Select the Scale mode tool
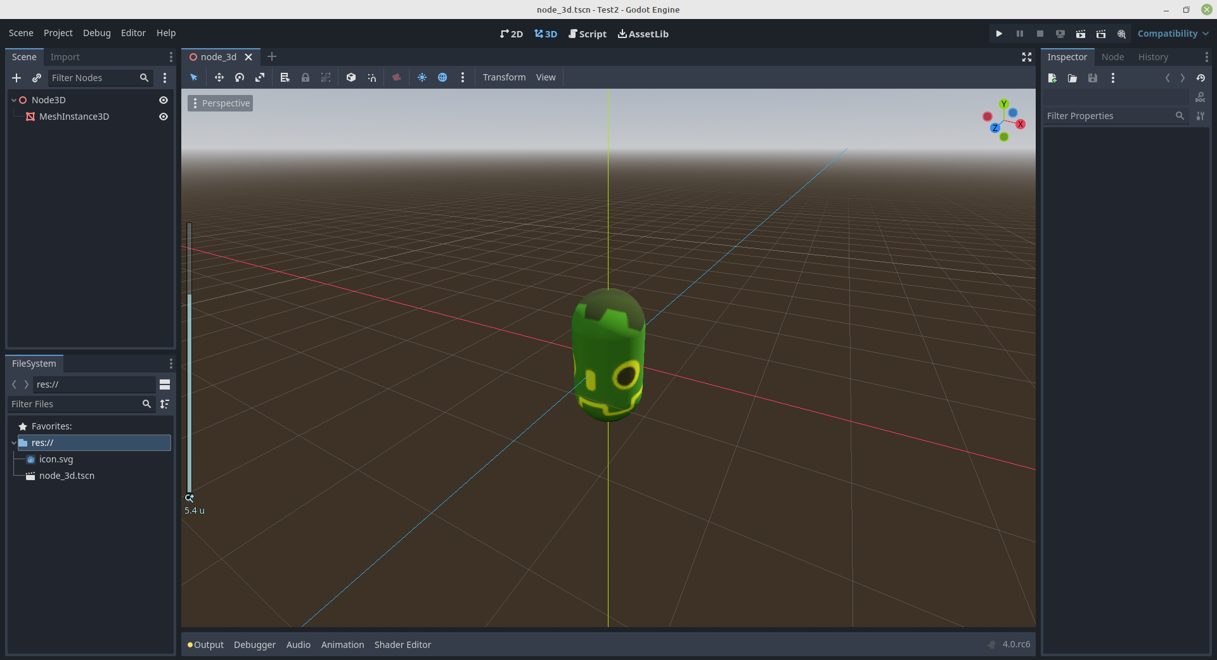1217x660 pixels. tap(260, 77)
